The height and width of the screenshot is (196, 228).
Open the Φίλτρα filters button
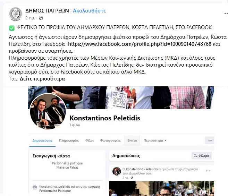[x=202, y=156]
